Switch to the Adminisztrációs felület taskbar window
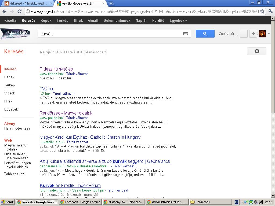The image size is (275, 206). tap(167, 202)
